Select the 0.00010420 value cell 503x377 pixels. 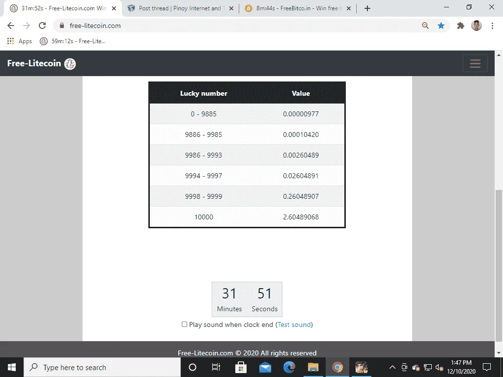tap(301, 135)
